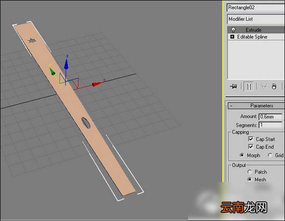
Task: Choose Mesh output type
Action: (x=250, y=179)
